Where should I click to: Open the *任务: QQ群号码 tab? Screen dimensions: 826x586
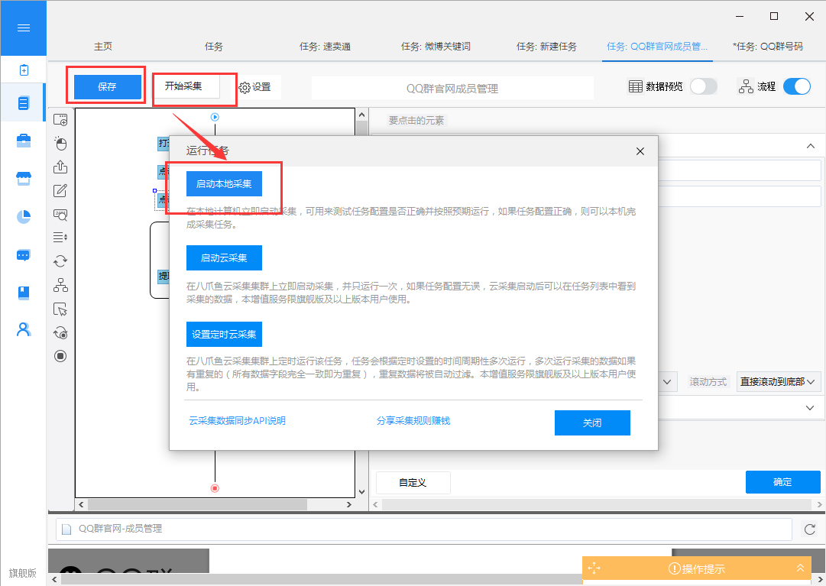coord(767,47)
